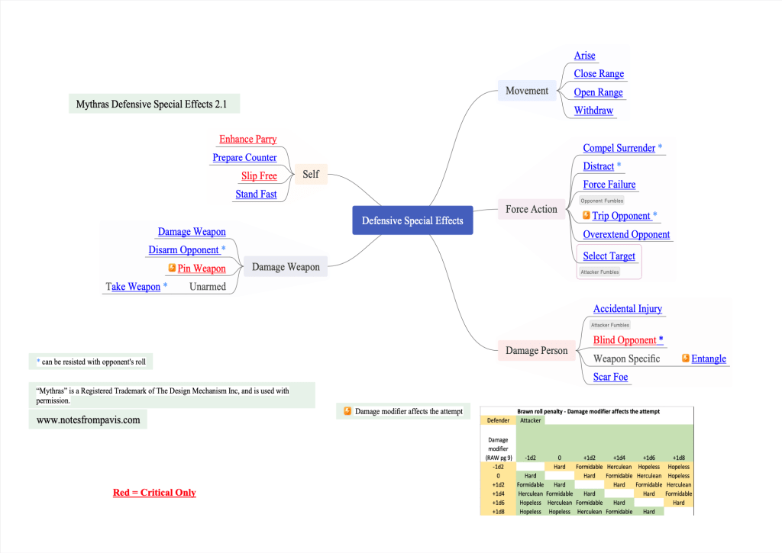Viewport: 782px width, 553px height.
Task: Click the Select Target link
Action: pyautogui.click(x=609, y=256)
